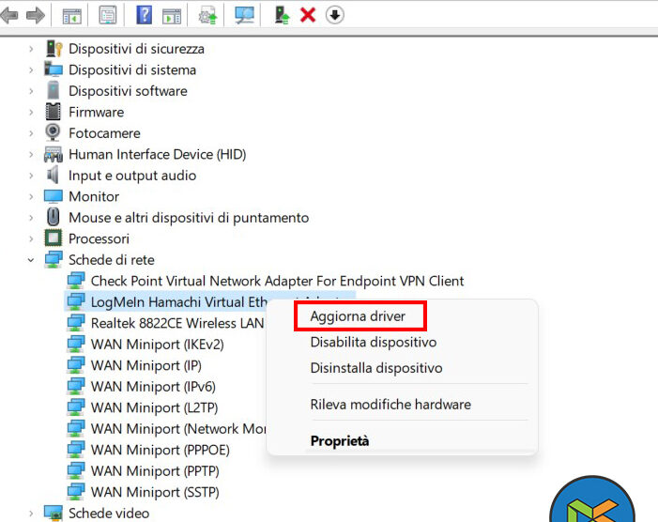The height and width of the screenshot is (522, 658).
Task: Select WAN Miniport (L2TP)
Action: (x=154, y=407)
